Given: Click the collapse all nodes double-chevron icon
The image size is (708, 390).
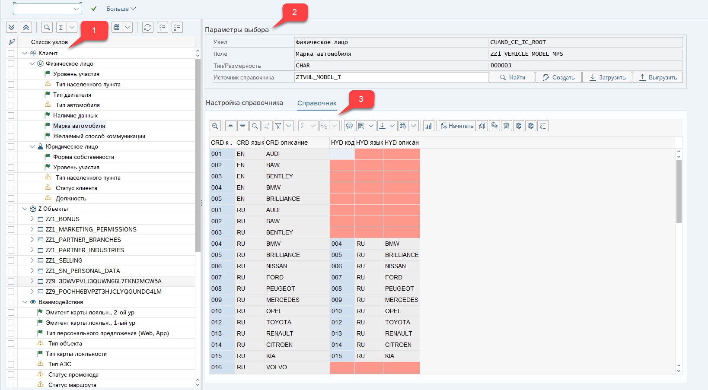Looking at the screenshot, I should pos(26,27).
